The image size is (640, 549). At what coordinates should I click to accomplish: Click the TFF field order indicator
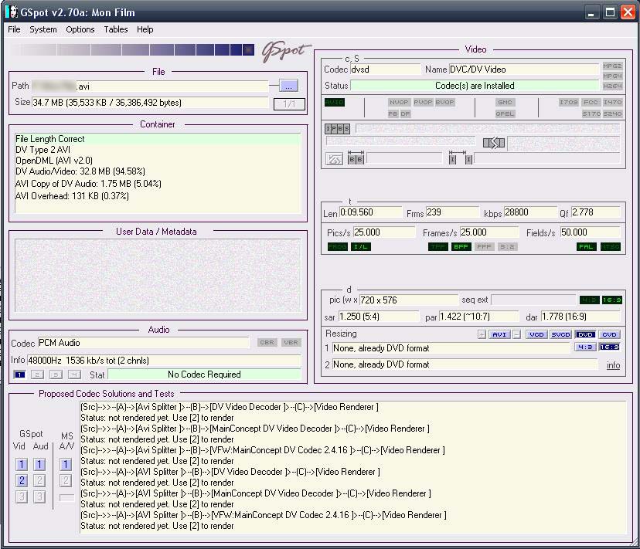point(438,247)
